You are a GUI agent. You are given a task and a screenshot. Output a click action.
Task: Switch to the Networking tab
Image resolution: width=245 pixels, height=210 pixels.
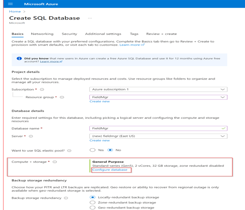42,34
